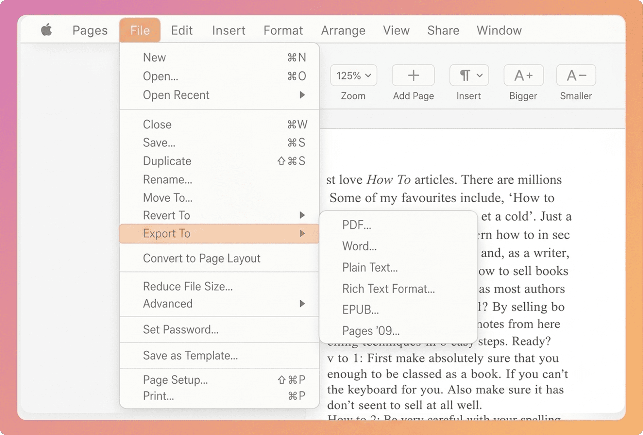Export to Pages '09… format

398,330
